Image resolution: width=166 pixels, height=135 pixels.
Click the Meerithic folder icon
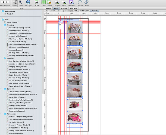point(5,25)
